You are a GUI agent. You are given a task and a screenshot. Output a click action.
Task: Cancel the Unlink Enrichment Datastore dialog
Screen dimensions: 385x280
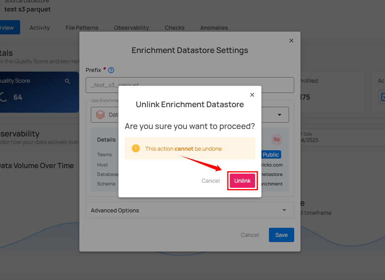coord(210,181)
